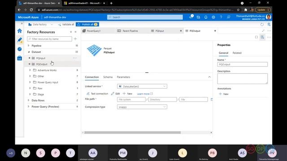Click Test connection

[x=97, y=93]
